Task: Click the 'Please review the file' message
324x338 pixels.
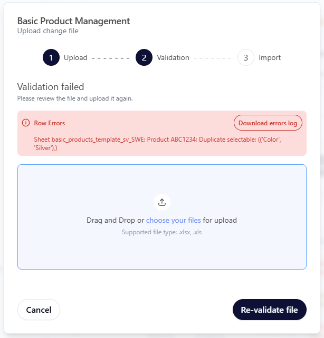Action: pos(75,98)
